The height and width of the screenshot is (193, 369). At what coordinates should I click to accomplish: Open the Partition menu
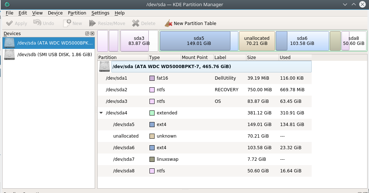coord(77,13)
